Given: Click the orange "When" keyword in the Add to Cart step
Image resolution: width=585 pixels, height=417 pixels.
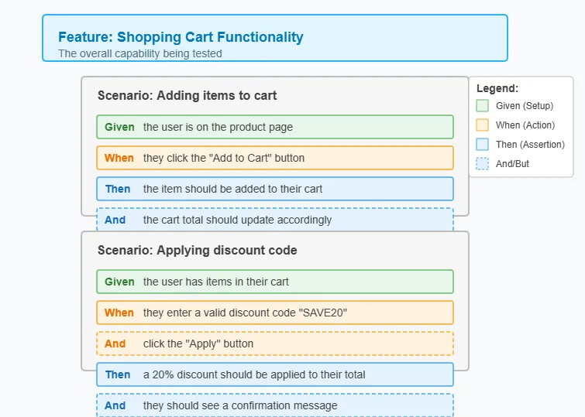Looking at the screenshot, I should (x=119, y=158).
